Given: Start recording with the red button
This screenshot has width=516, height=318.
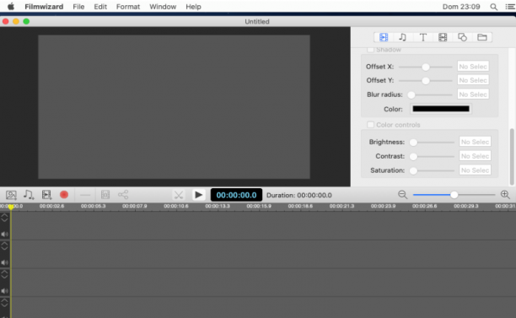Looking at the screenshot, I should [x=64, y=195].
